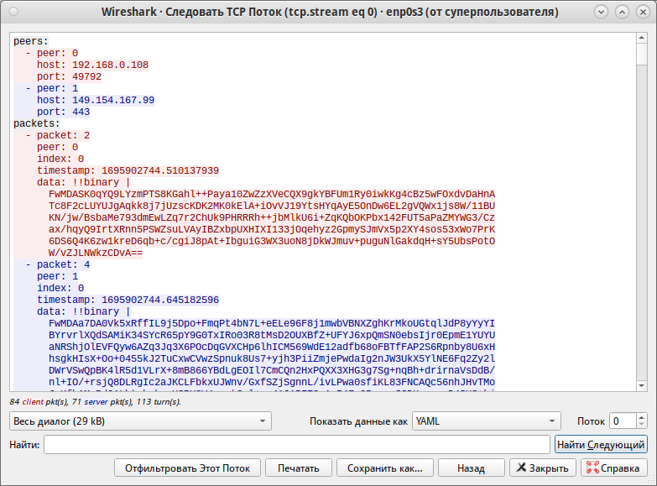Viewport: 657px width, 486px height.
Task: Click port value 443
Action: [81, 112]
